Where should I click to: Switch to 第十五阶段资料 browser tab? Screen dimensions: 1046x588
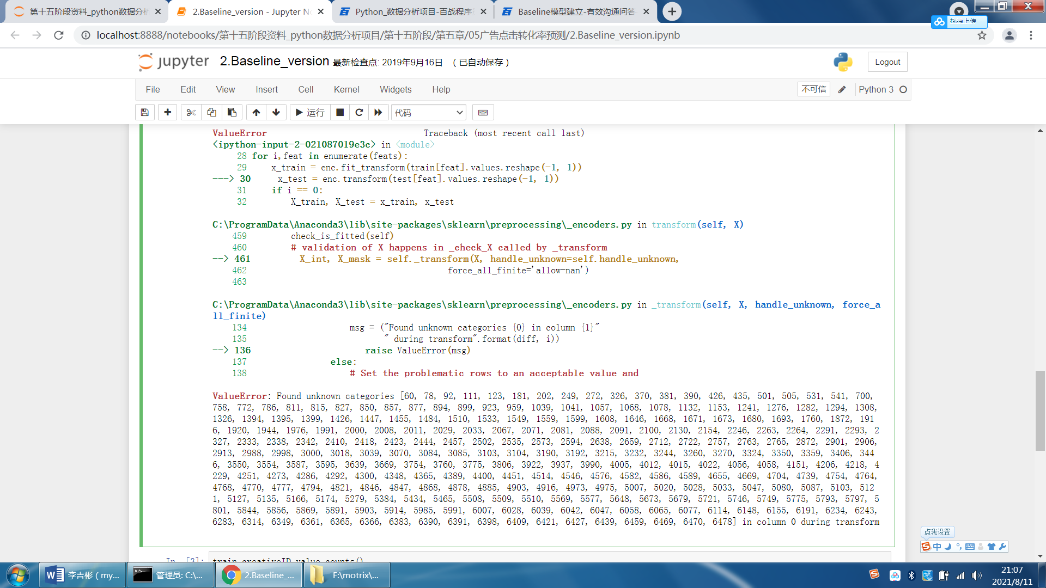pyautogui.click(x=87, y=11)
